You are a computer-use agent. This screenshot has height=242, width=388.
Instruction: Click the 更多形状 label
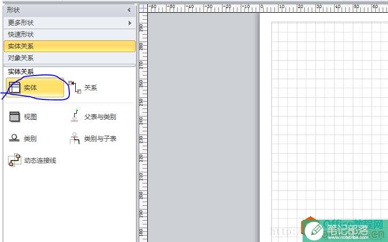pyautogui.click(x=21, y=23)
